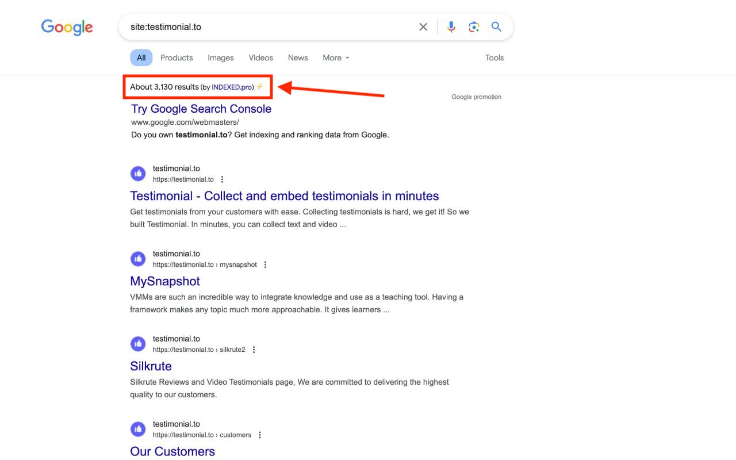This screenshot has width=736, height=460.
Task: Open three-dot menu for customers result
Action: [260, 435]
